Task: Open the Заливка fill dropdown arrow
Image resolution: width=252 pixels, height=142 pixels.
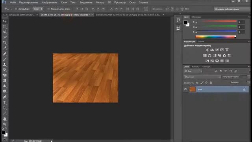Action: (x=249, y=82)
